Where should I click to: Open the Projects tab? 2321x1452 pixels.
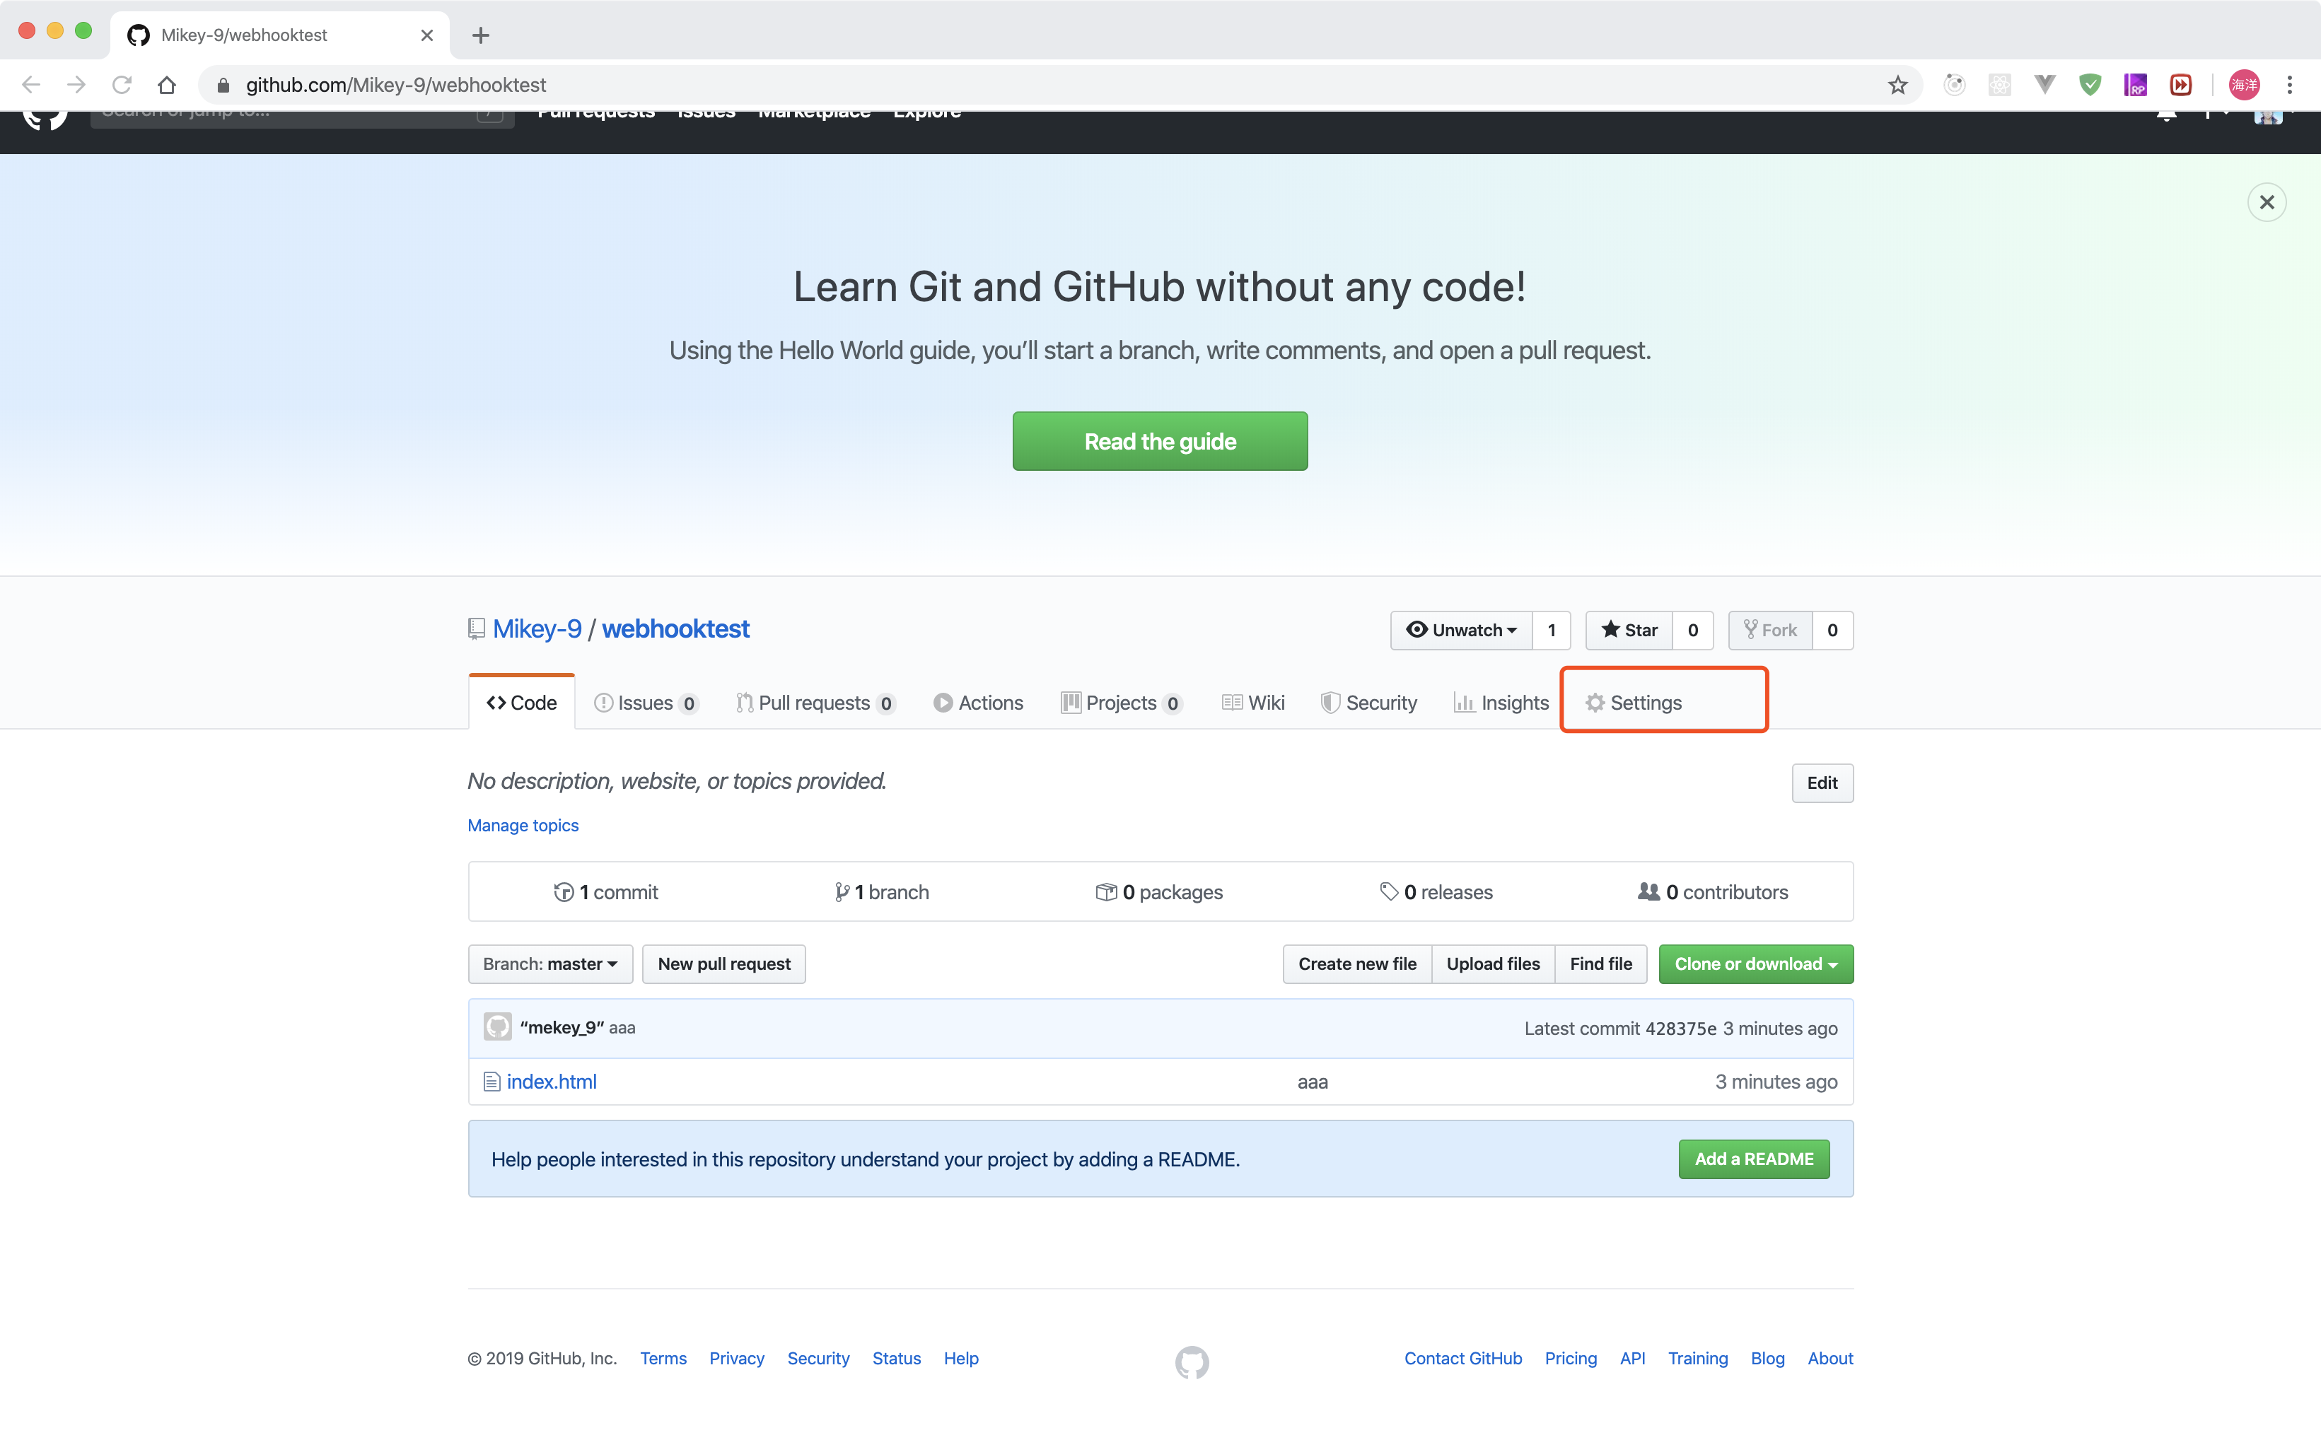(x=1121, y=702)
